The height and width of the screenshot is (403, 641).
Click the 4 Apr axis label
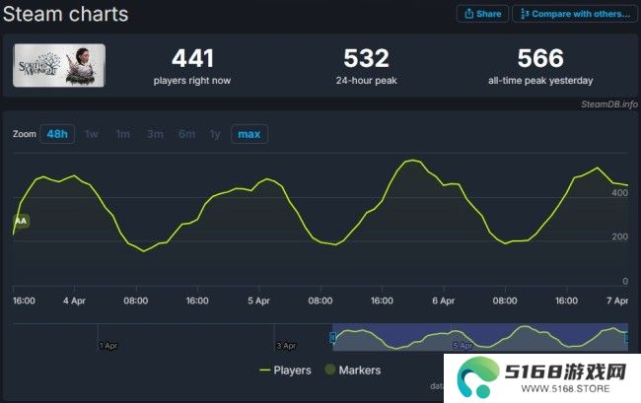[x=74, y=301]
